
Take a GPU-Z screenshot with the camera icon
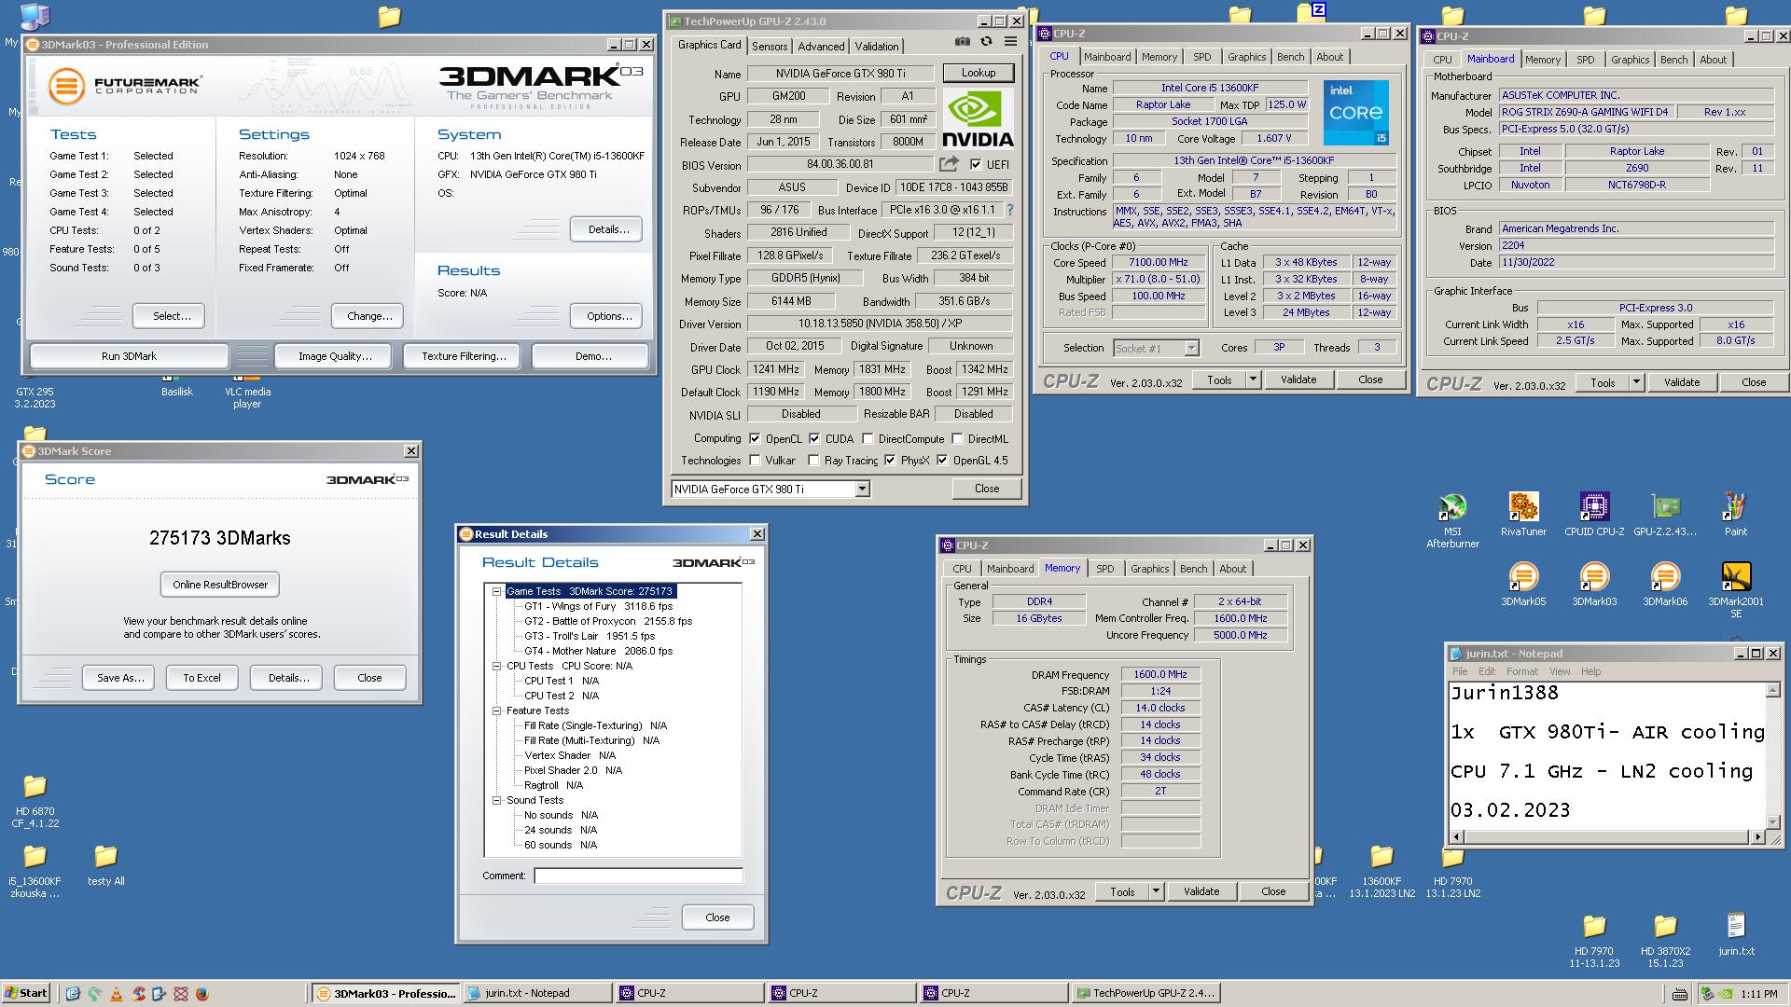pyautogui.click(x=962, y=42)
